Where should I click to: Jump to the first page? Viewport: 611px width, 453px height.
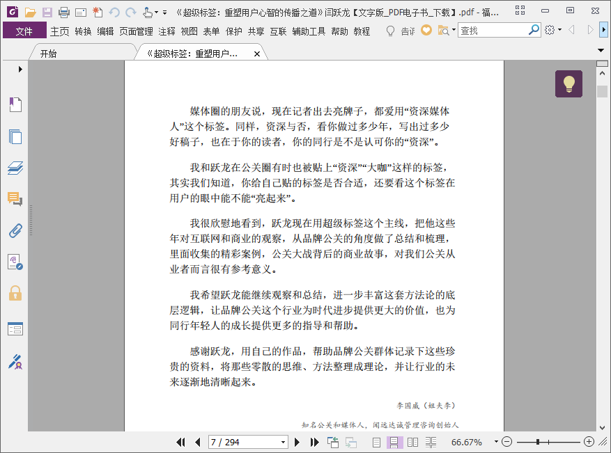pyautogui.click(x=180, y=442)
